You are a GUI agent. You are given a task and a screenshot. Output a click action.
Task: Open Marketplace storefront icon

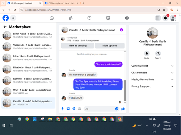(108, 18)
